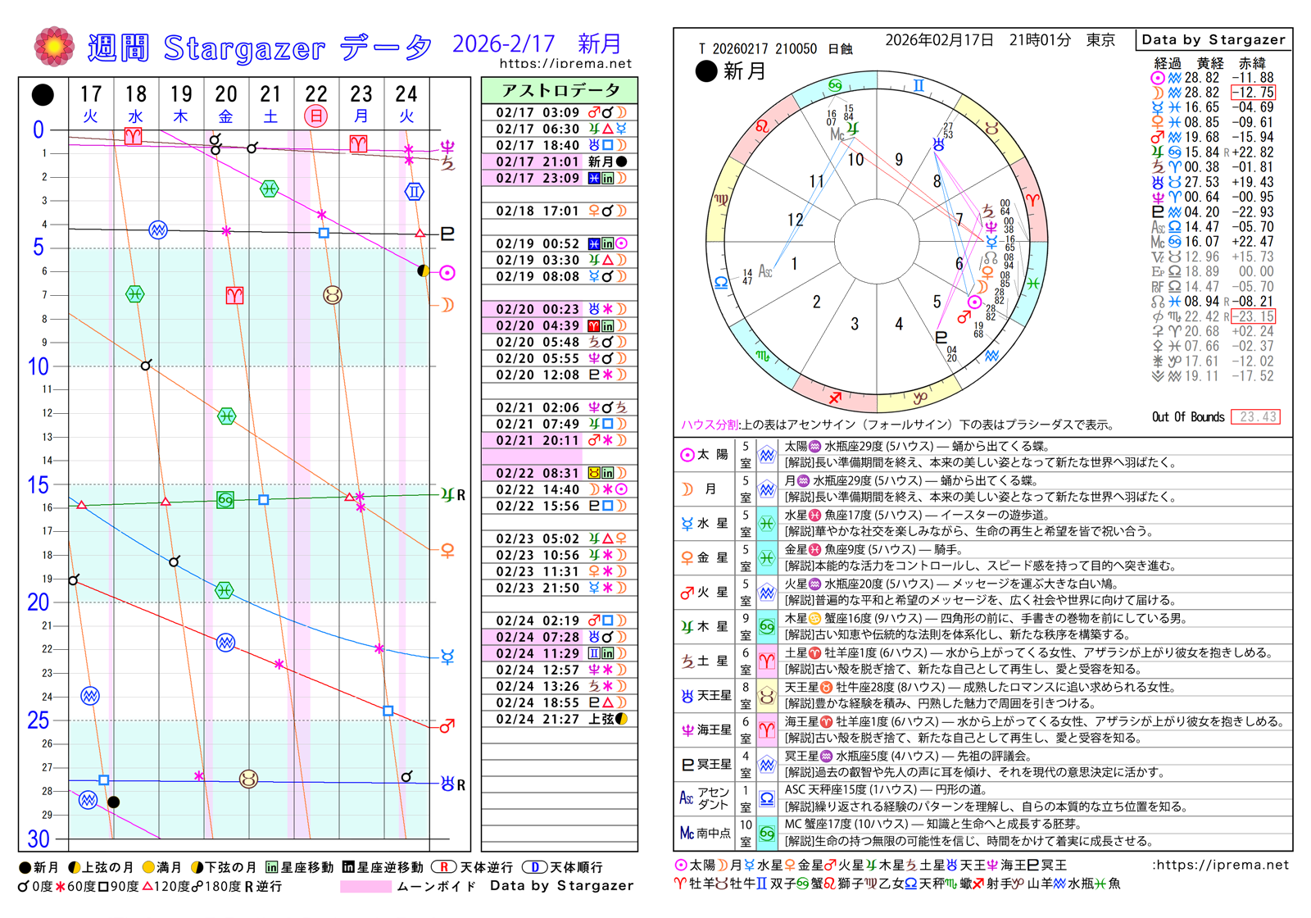Click the Libra sign icon in the ASC row
The width and height of the screenshot is (1311, 918).
click(x=766, y=799)
